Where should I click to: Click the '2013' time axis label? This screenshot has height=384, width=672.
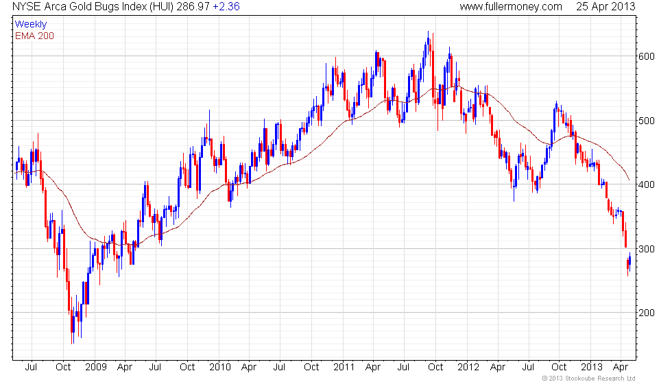pyautogui.click(x=591, y=368)
